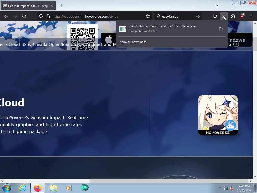Open the Extensions puzzle menu
257x193 pixels.
233,16
